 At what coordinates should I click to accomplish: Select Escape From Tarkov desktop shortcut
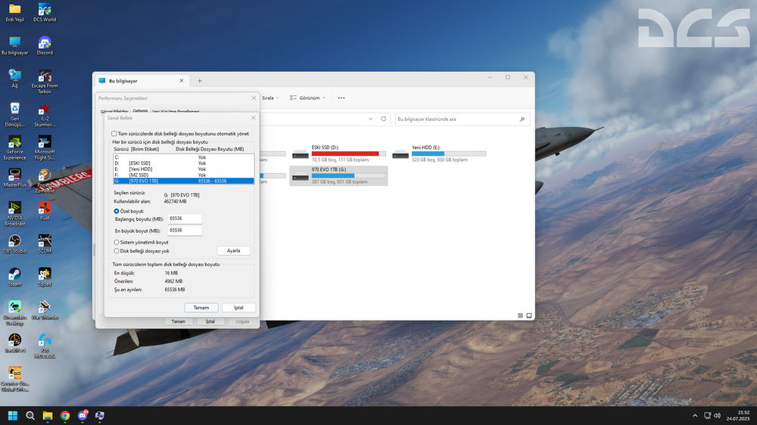coord(45,82)
